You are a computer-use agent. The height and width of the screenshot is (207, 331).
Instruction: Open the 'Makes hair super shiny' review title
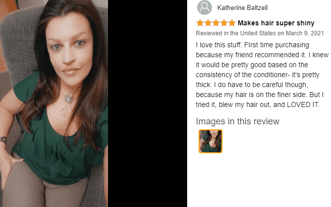click(x=276, y=23)
